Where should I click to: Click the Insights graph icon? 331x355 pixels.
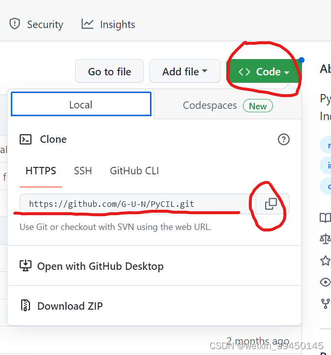tap(88, 24)
